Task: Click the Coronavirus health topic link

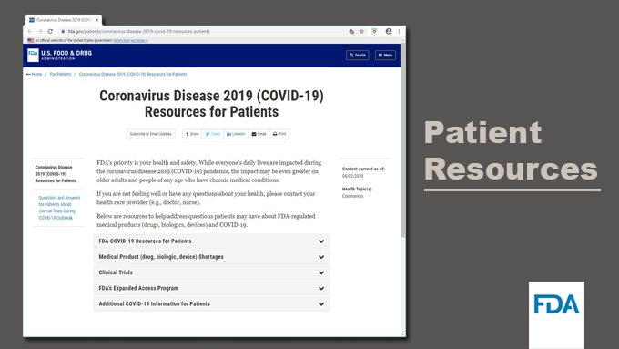Action: (352, 196)
